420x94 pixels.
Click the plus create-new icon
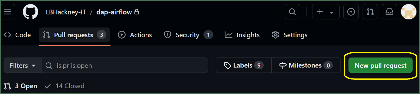(x=320, y=12)
